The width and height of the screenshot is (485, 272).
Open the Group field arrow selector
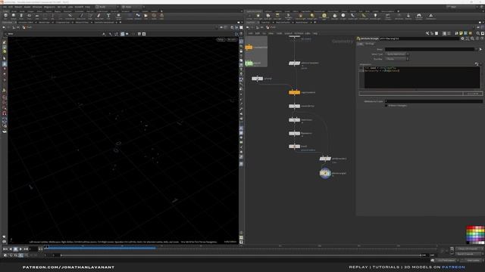[x=480, y=49]
